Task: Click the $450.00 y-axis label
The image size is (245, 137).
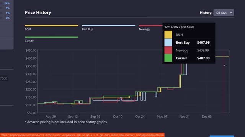Action: [31, 50]
